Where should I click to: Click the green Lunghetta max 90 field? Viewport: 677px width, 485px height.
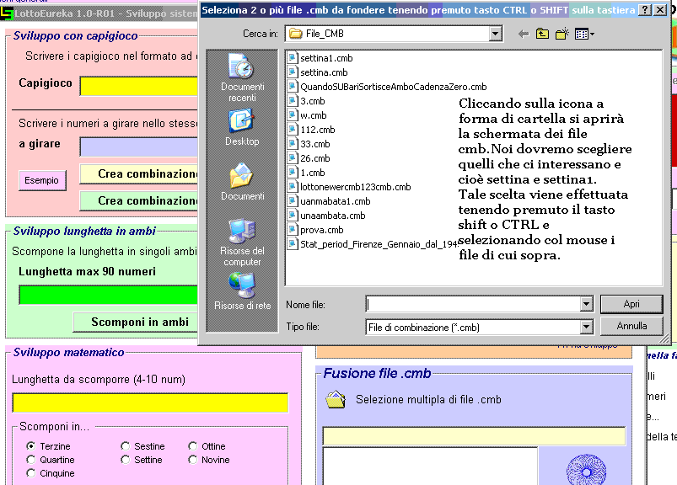(109, 295)
